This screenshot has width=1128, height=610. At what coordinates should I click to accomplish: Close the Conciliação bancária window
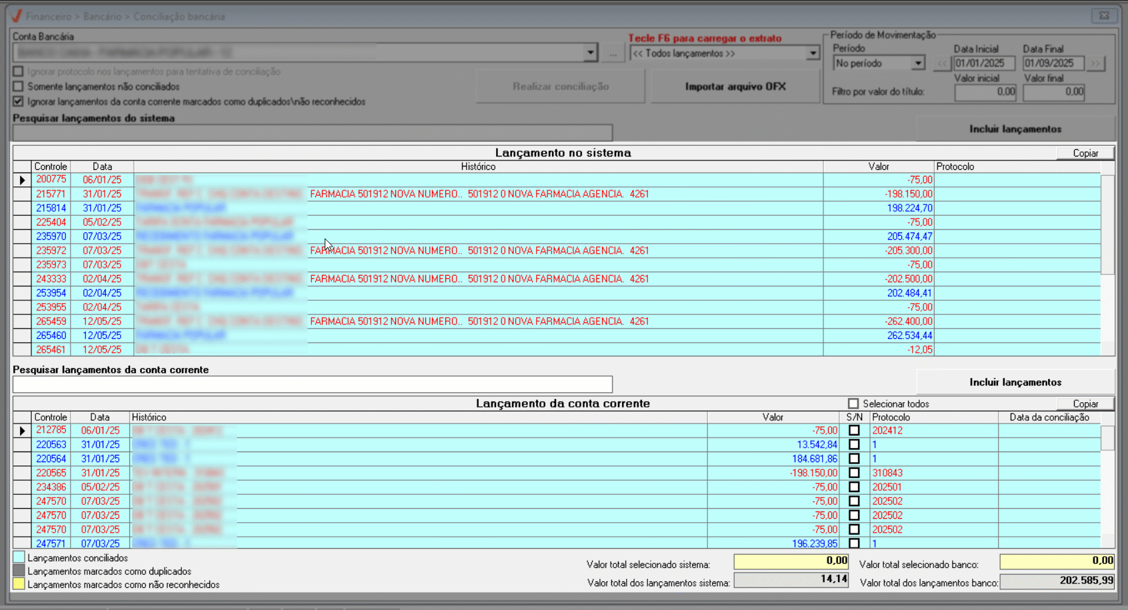click(1104, 15)
